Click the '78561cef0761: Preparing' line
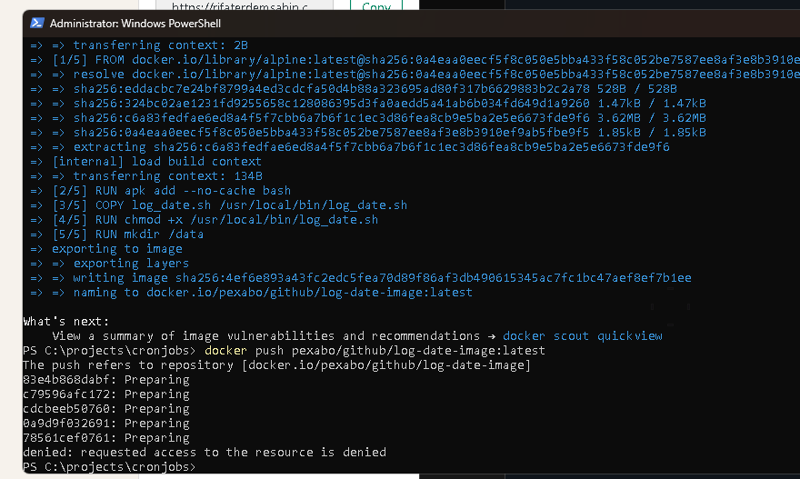Viewport: 800px width, 479px height. (x=106, y=438)
